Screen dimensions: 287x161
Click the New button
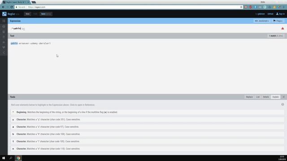click(x=27, y=14)
